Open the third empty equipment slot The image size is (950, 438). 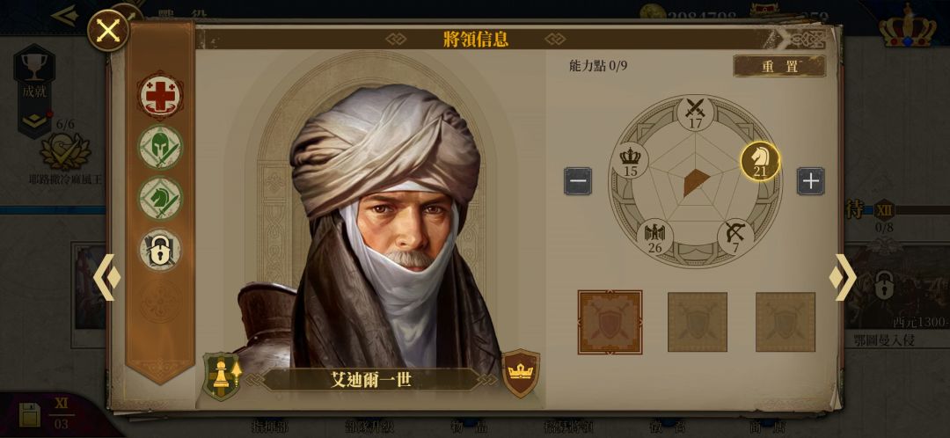point(786,322)
